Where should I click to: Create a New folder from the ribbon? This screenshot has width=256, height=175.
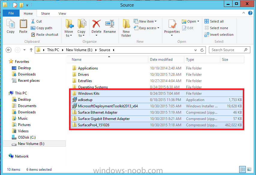[126, 28]
